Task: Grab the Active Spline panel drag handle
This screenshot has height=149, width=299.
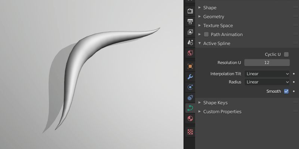Action: click(296, 43)
